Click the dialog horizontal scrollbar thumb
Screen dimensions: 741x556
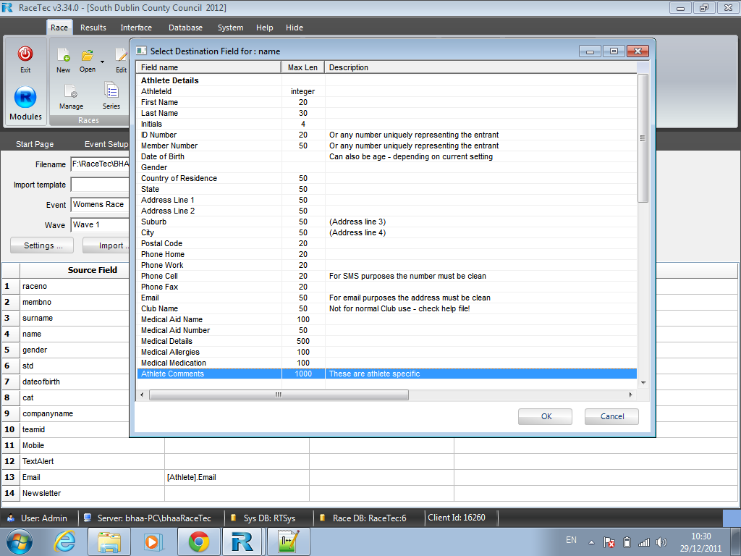(279, 395)
